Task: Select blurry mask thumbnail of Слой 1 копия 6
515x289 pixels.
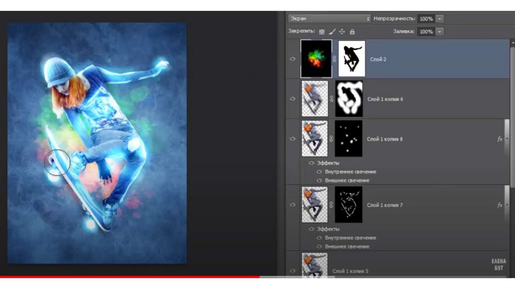Action: tap(349, 99)
